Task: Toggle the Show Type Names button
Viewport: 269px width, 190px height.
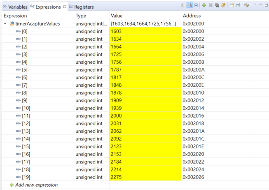Action: tap(183, 5)
